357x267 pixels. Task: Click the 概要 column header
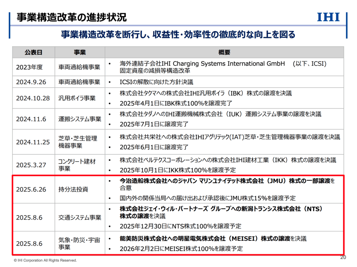point(224,52)
